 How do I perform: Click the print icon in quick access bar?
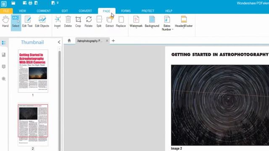30,3
